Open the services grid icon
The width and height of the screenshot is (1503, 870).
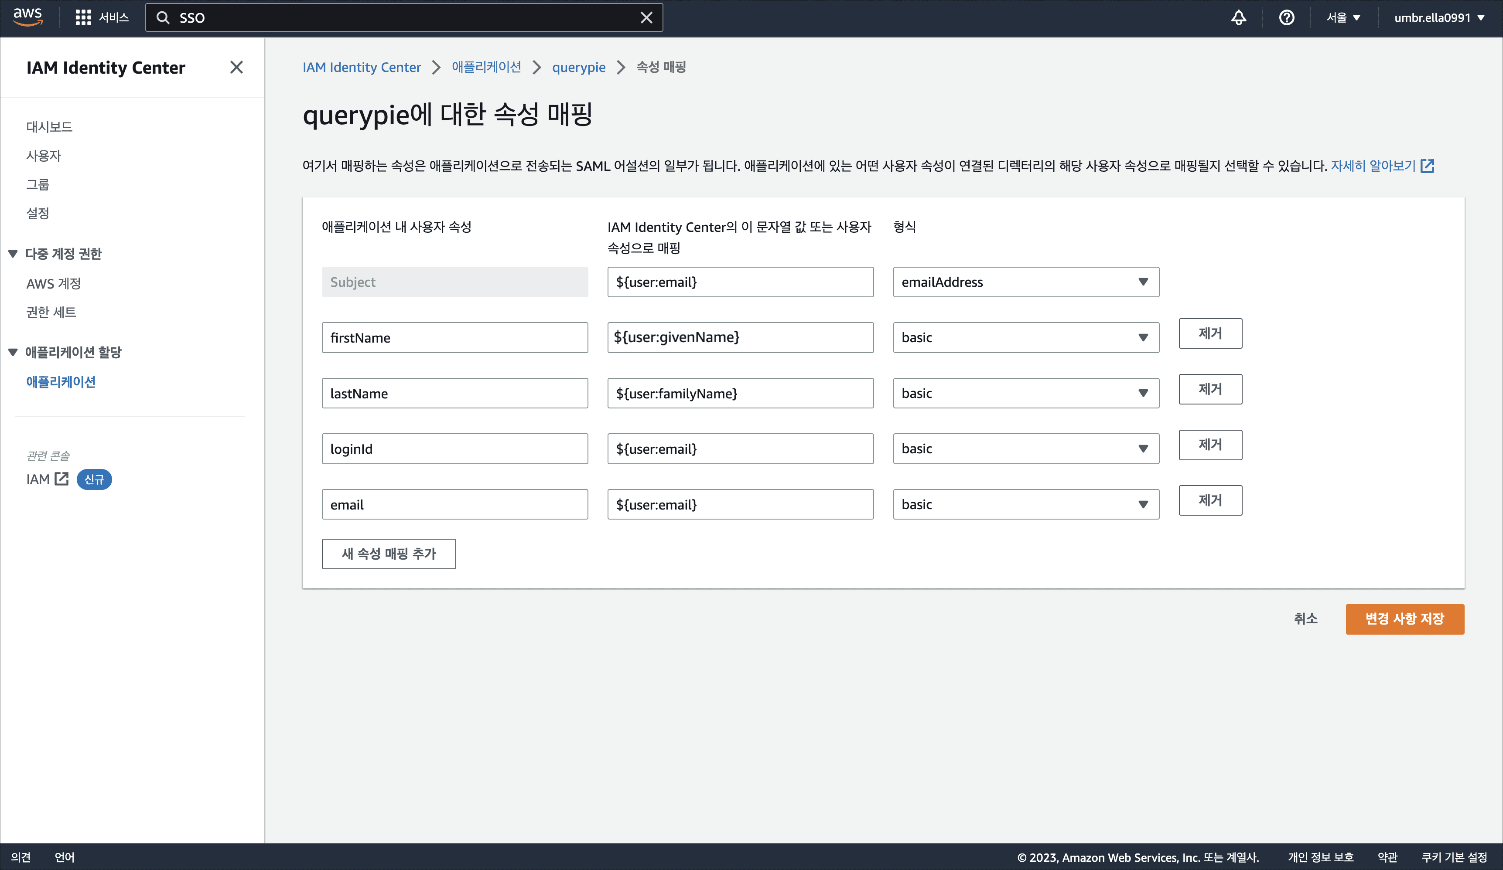(83, 17)
